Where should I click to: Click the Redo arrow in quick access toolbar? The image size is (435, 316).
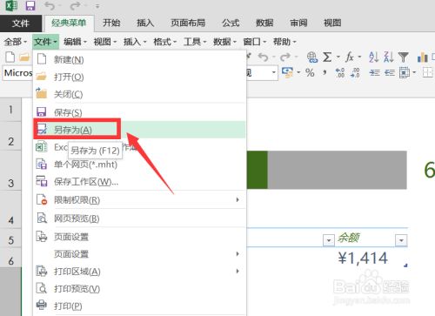tap(75, 5)
